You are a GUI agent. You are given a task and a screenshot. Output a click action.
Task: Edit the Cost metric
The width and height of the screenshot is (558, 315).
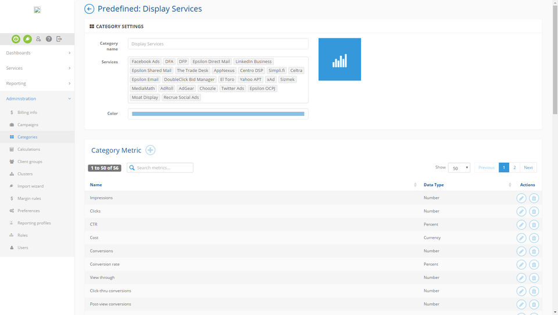pyautogui.click(x=521, y=238)
